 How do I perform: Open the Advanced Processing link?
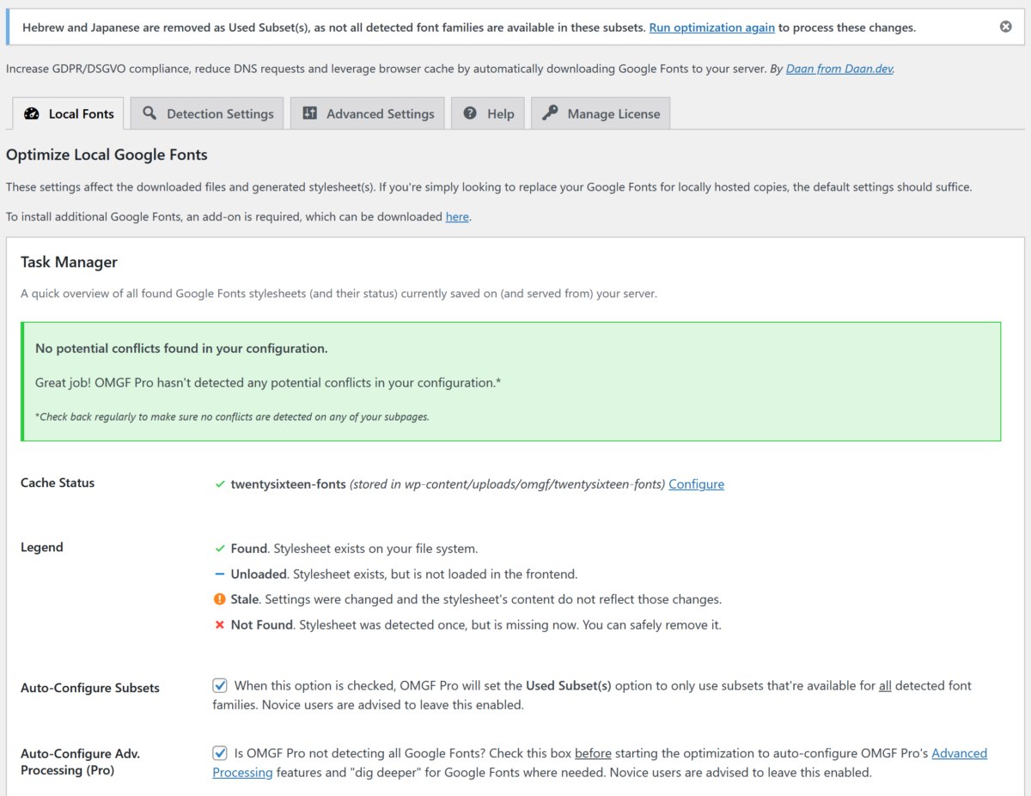point(600,763)
